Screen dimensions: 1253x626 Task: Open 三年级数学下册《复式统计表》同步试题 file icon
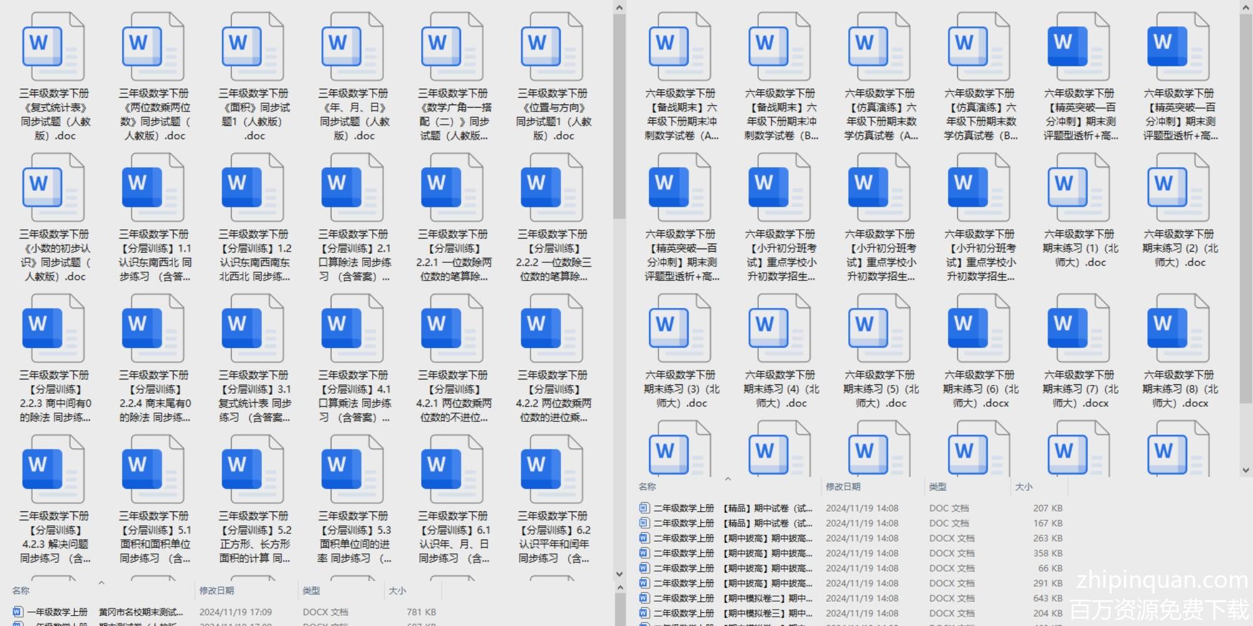53,47
